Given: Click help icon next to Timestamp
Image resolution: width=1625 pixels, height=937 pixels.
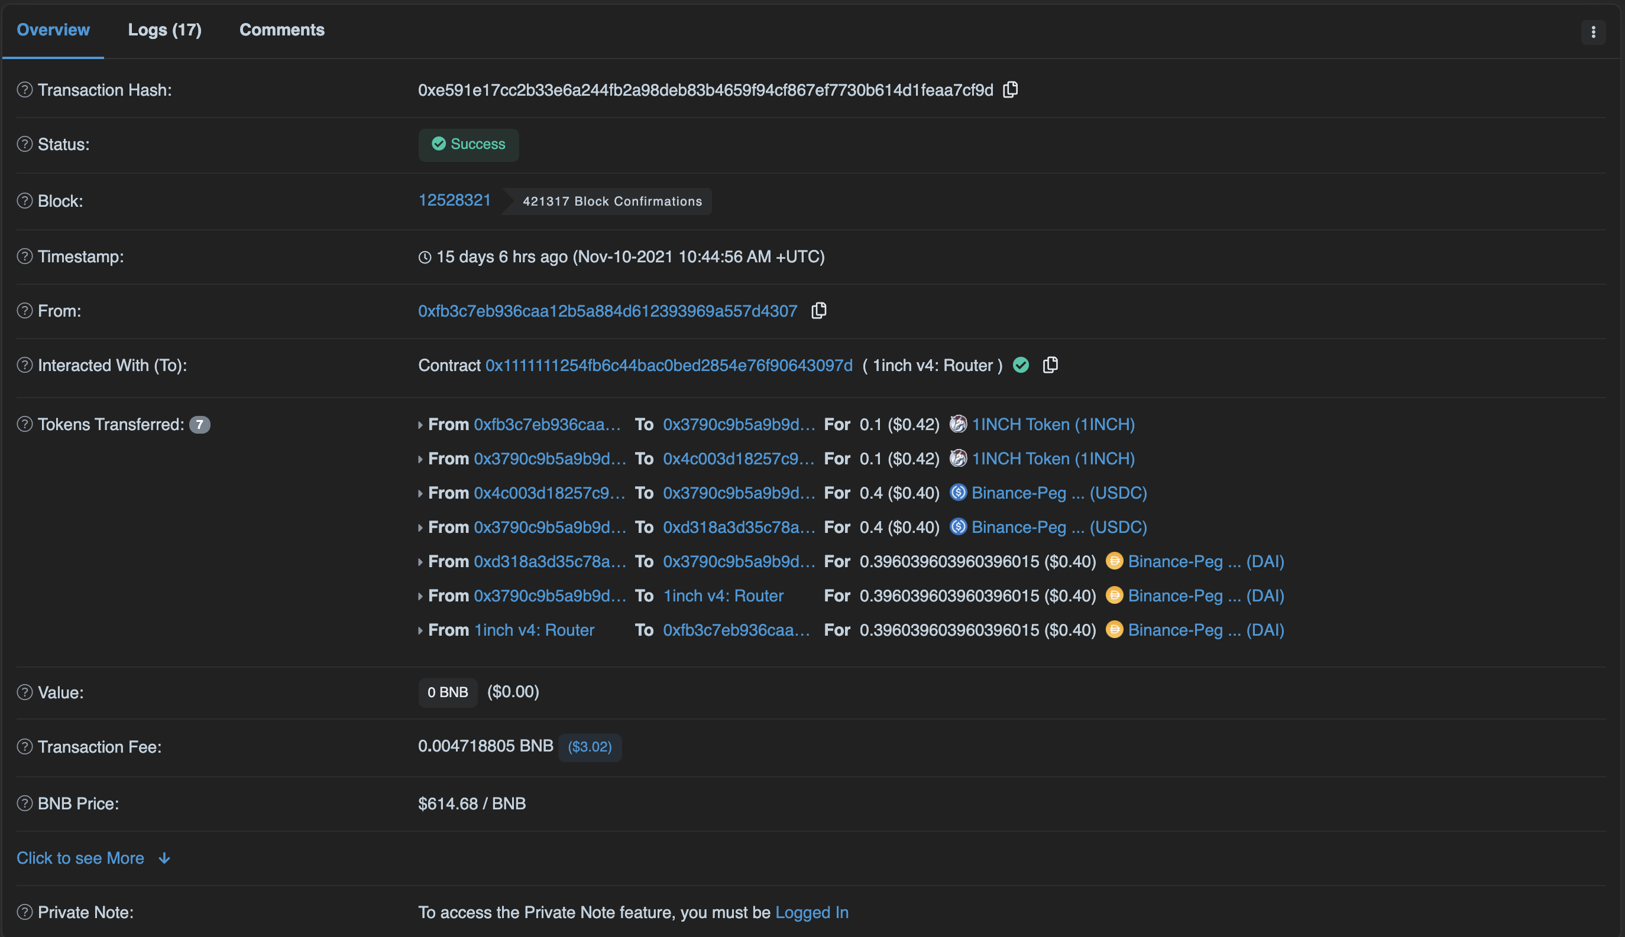Looking at the screenshot, I should (24, 256).
